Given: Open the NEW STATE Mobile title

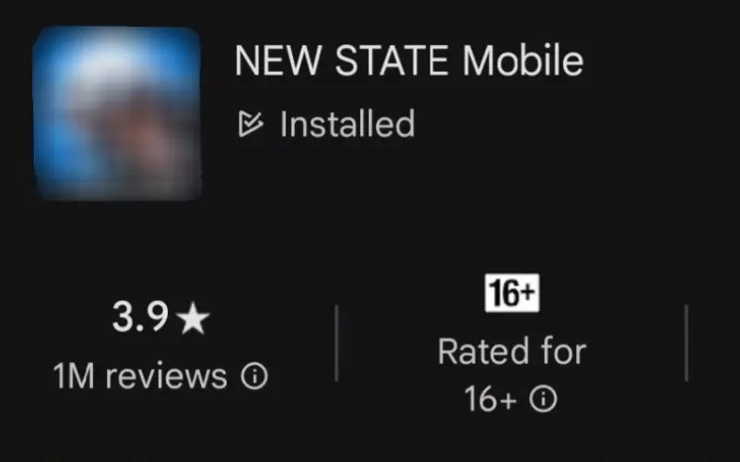Looking at the screenshot, I should pyautogui.click(x=409, y=61).
